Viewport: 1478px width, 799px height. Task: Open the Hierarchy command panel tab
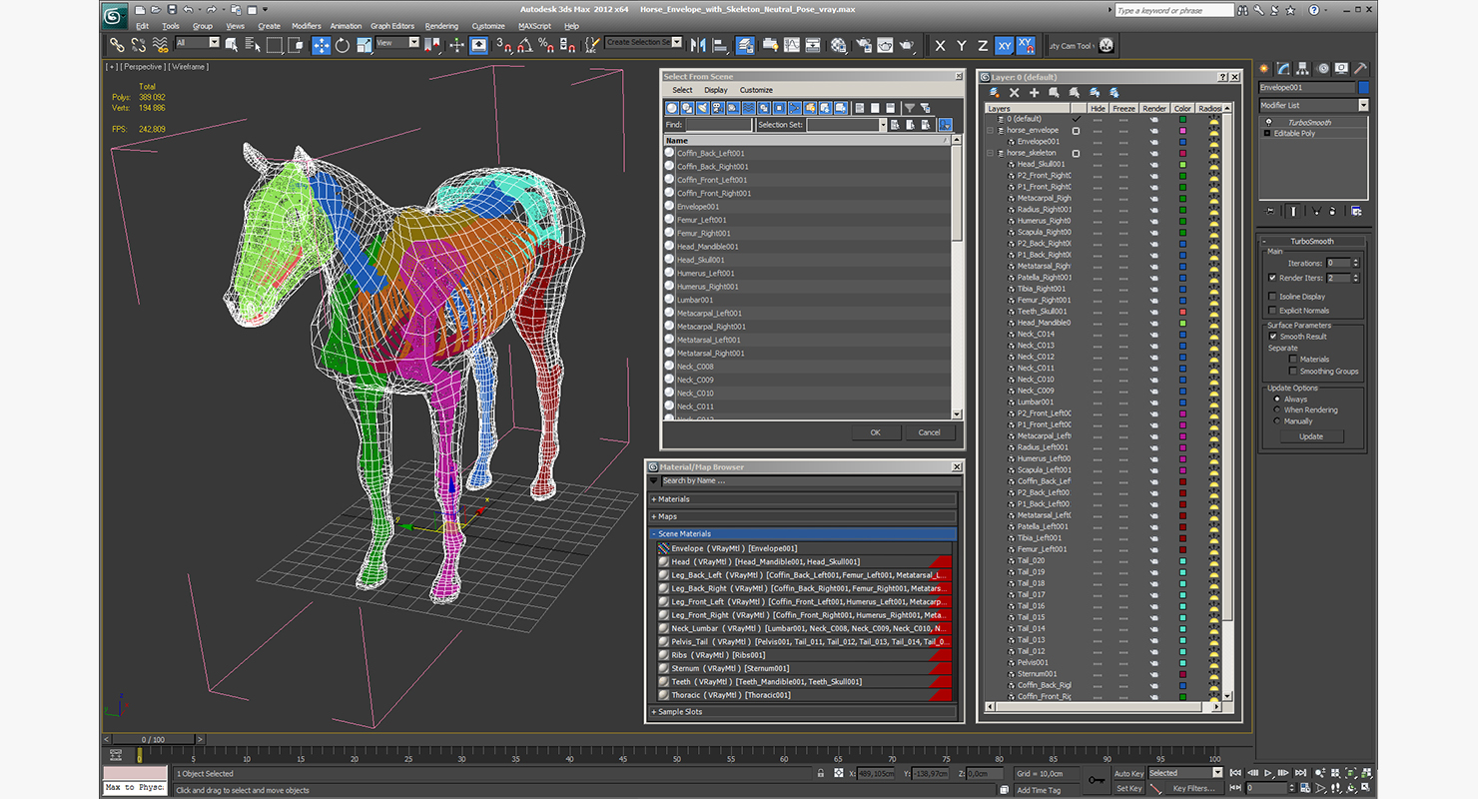pos(1303,69)
